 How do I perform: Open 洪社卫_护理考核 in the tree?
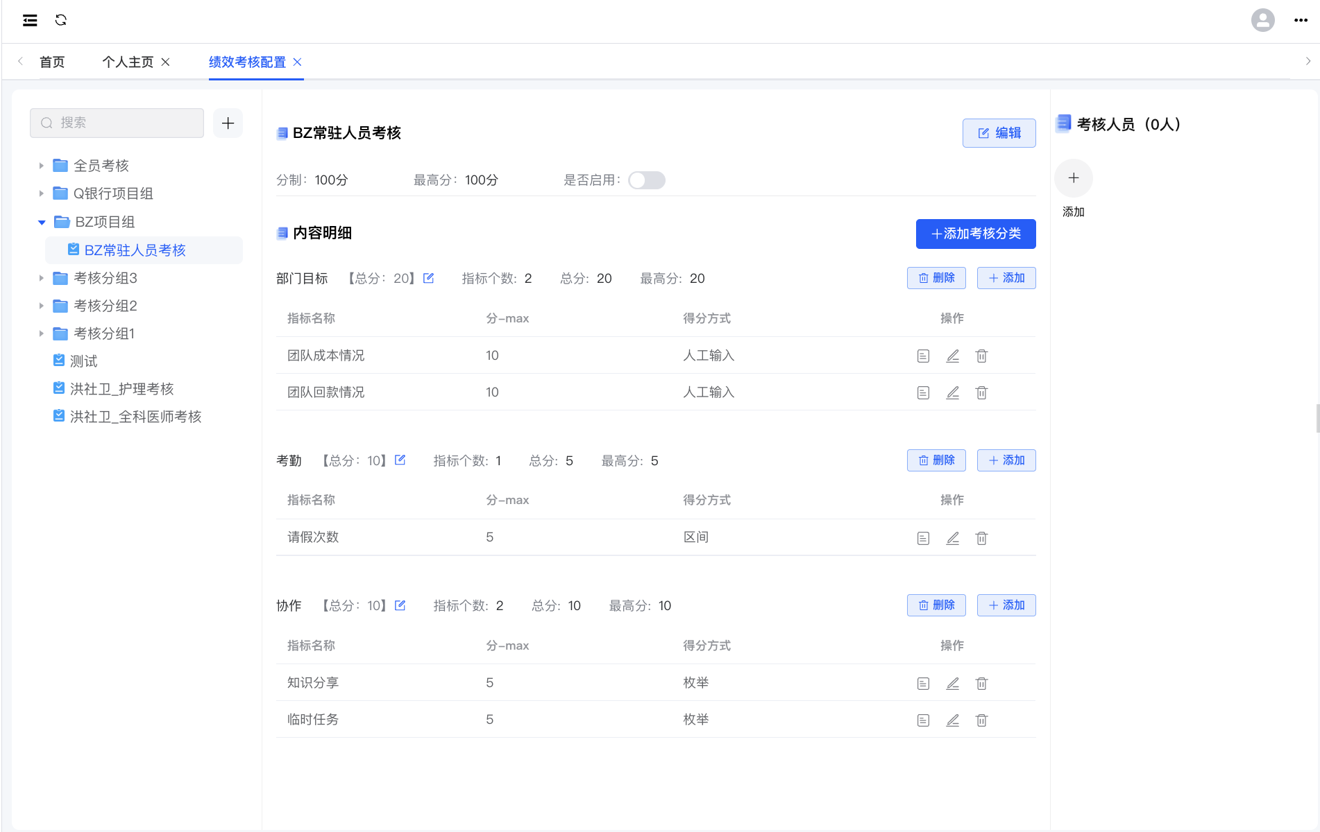point(121,389)
